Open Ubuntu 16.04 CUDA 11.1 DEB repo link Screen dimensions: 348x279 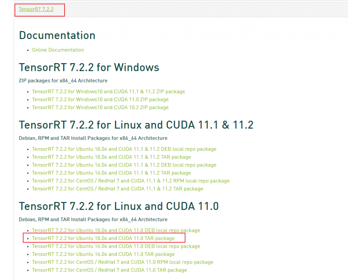124,165
